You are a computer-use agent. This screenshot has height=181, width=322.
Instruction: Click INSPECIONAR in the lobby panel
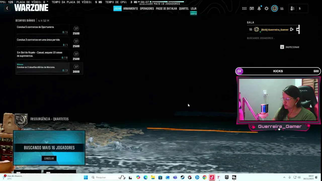290,47
